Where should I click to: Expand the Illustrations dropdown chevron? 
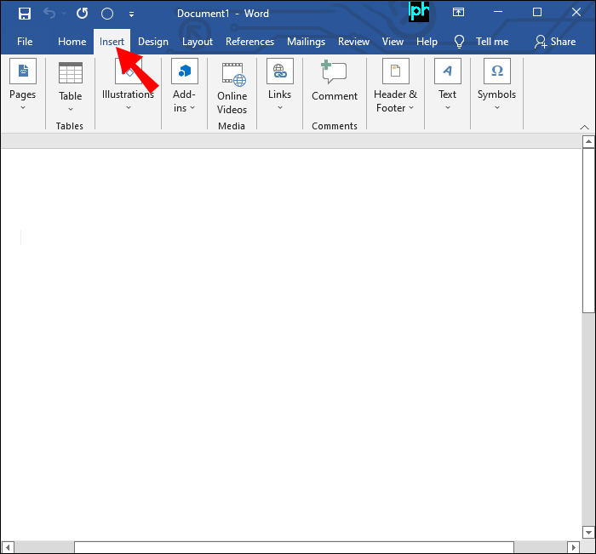[129, 108]
